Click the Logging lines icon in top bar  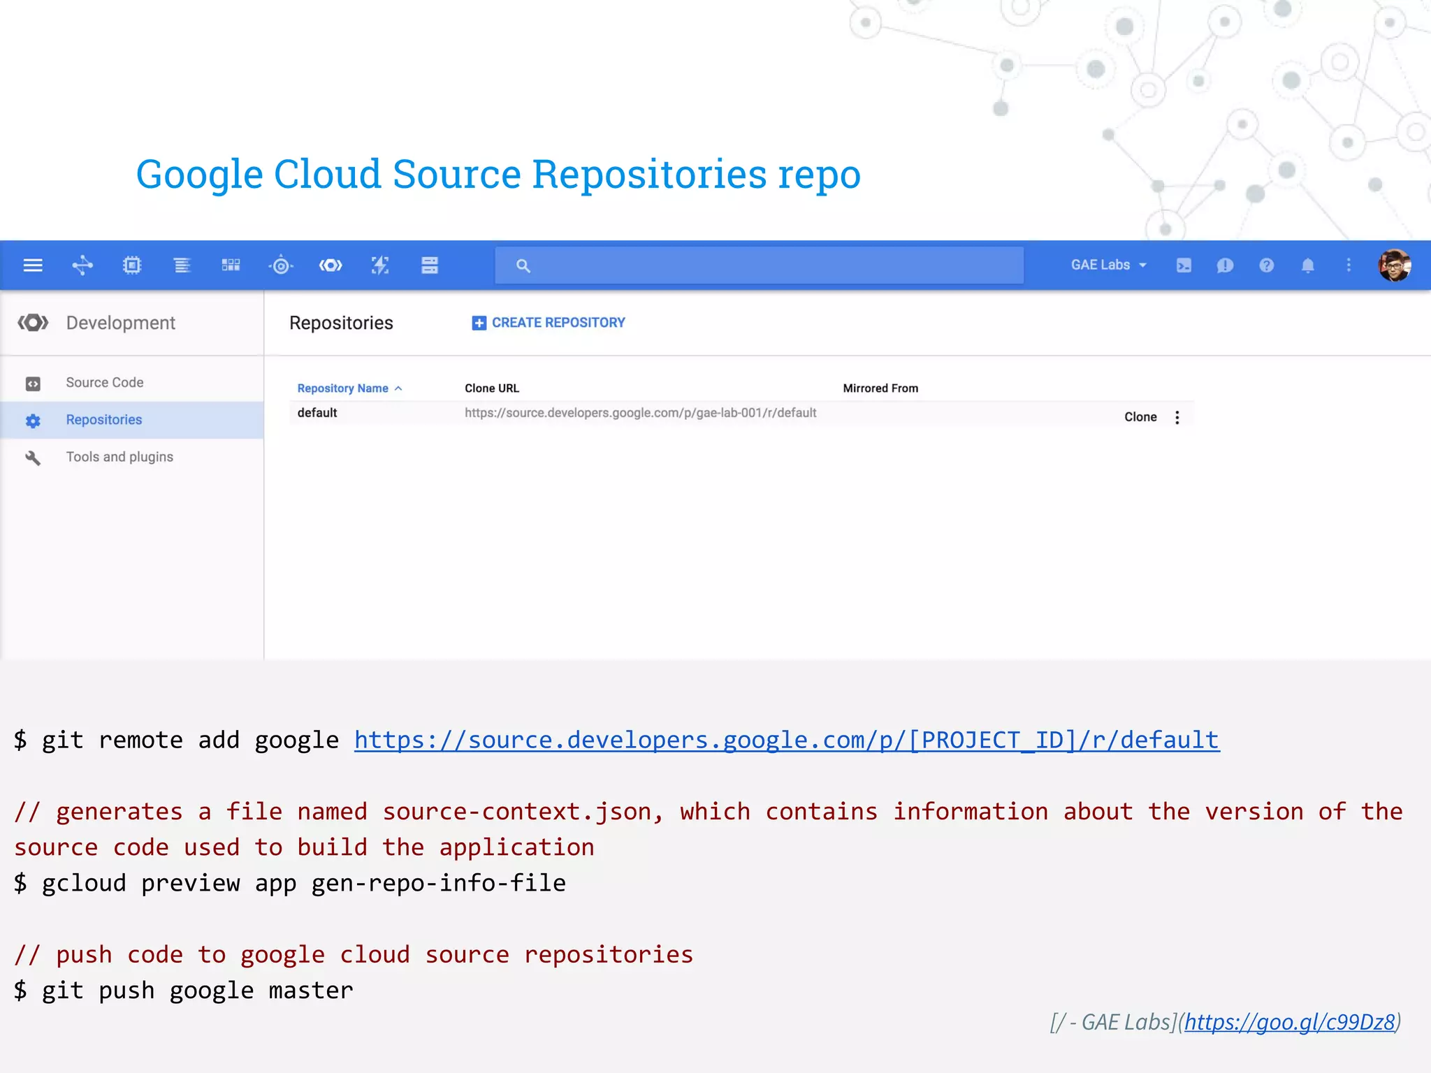click(x=182, y=265)
